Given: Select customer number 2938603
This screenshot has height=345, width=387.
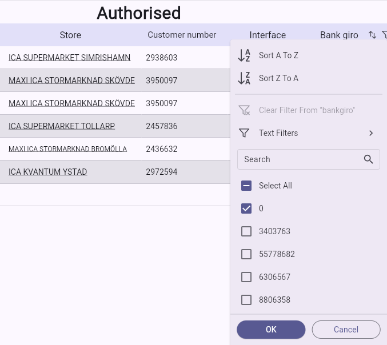Looking at the screenshot, I should click(161, 58).
